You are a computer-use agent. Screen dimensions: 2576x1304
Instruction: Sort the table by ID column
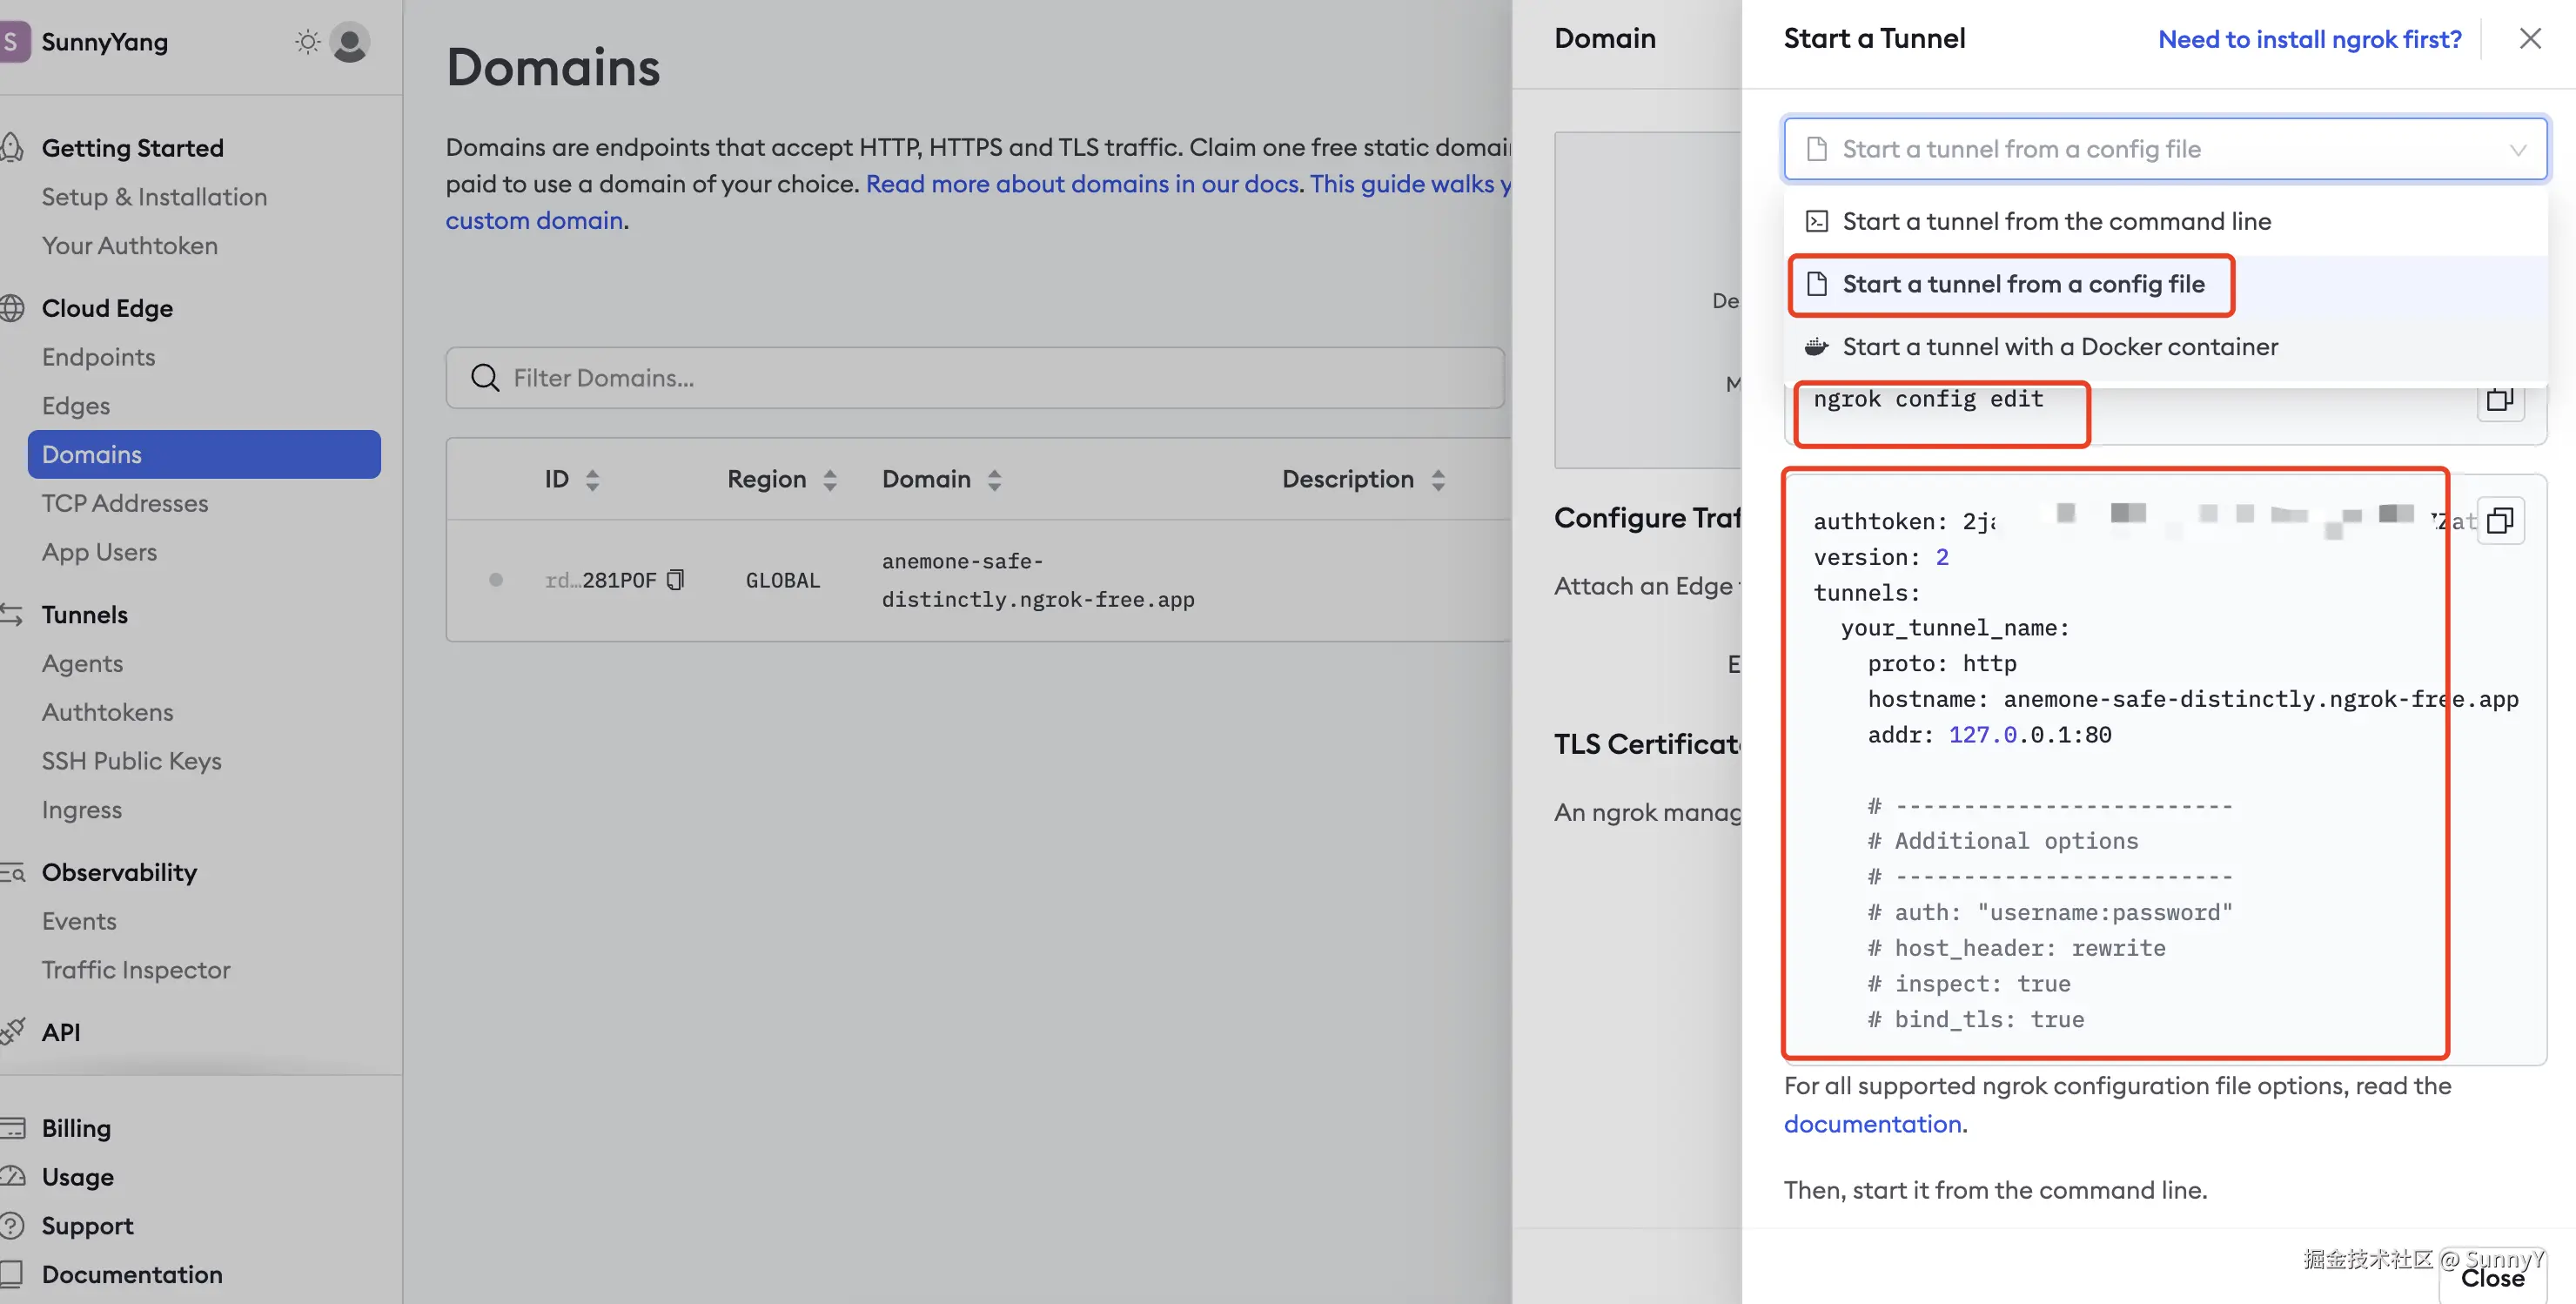[592, 480]
